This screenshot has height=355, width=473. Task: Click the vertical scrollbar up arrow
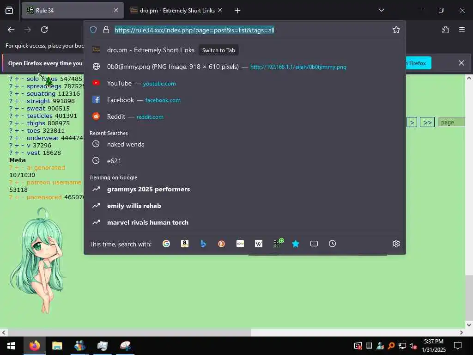[469, 78]
